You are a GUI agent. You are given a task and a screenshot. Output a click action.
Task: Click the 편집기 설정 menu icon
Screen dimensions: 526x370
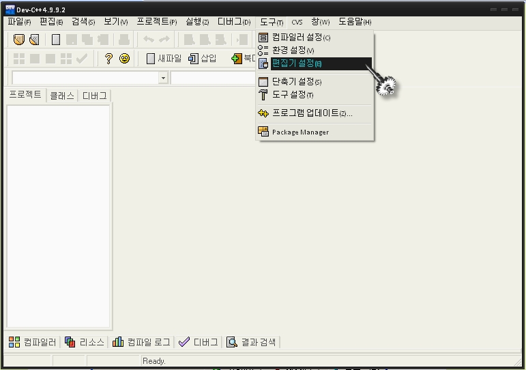coord(263,63)
